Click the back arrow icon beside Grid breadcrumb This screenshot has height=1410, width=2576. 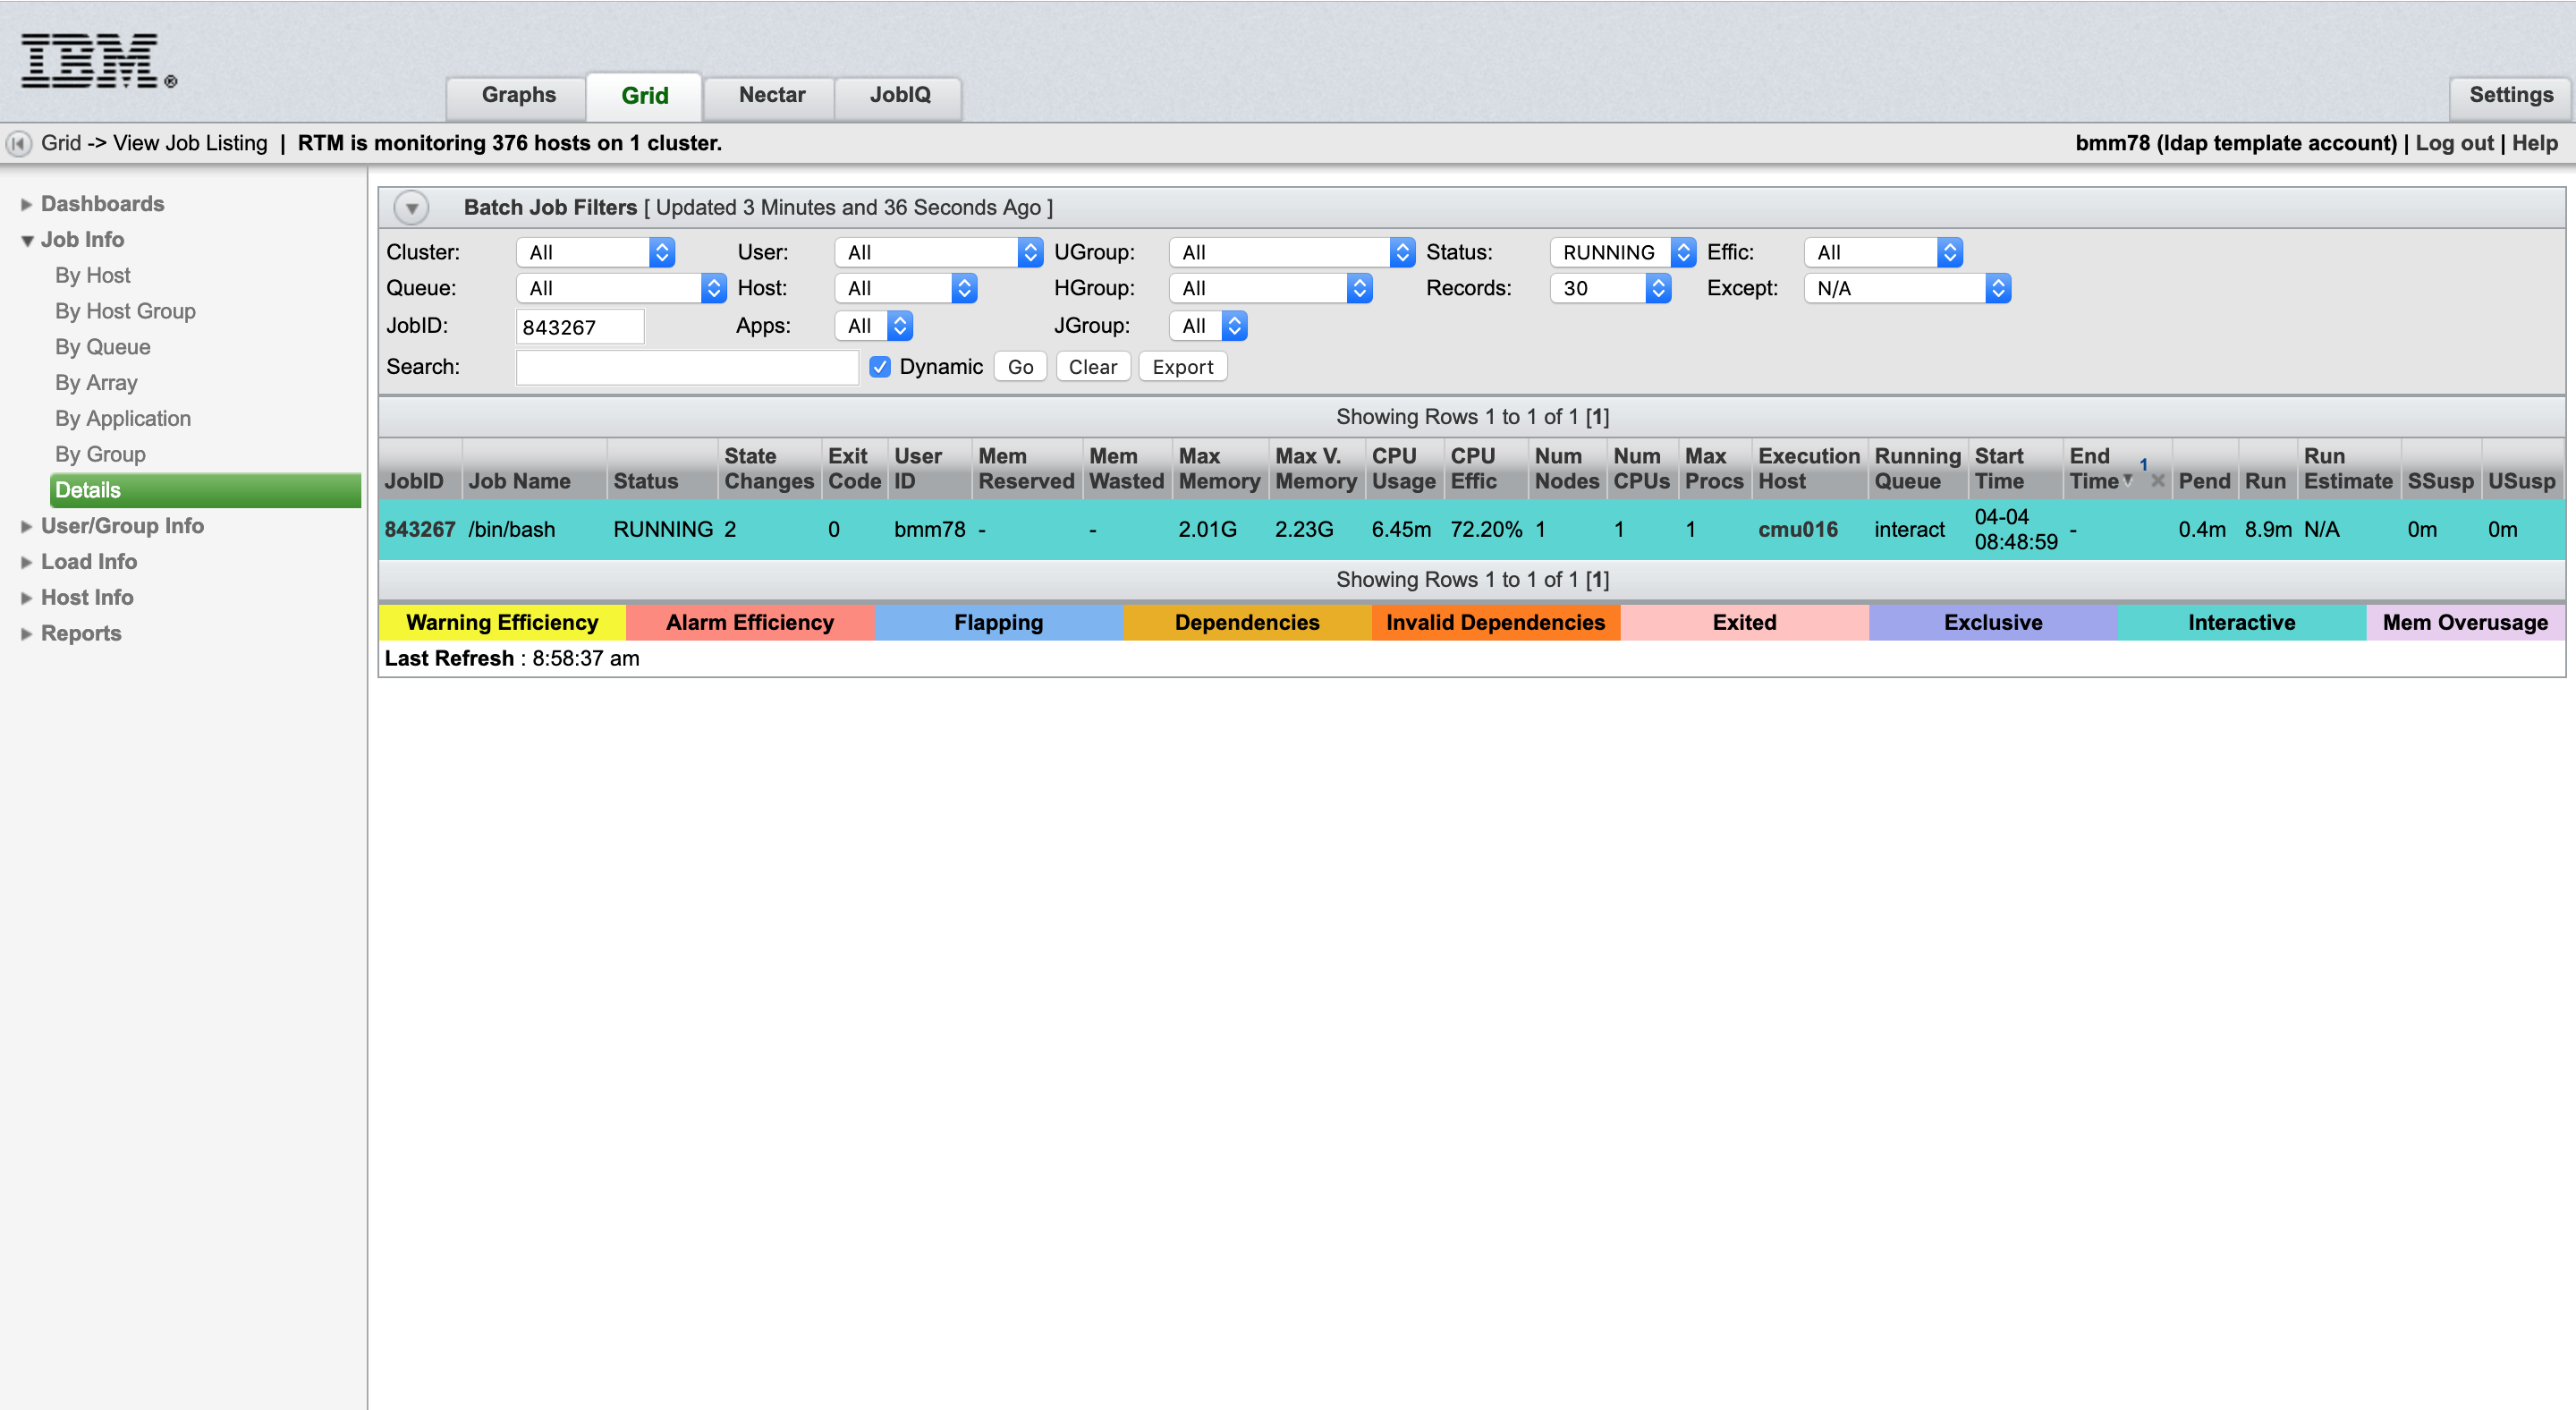click(19, 144)
